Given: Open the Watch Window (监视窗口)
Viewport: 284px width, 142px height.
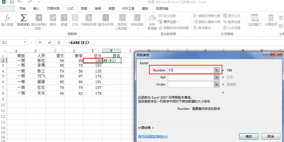Looking at the screenshot, I should tap(255, 20).
